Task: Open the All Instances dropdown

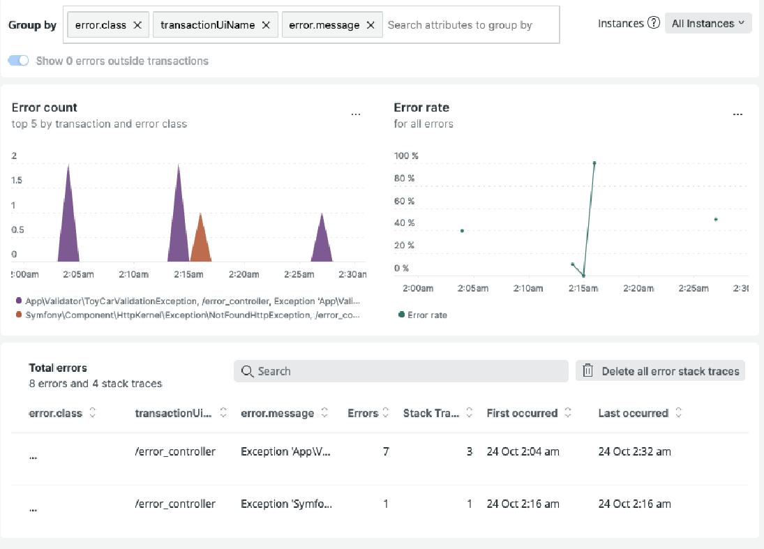Action: point(708,23)
